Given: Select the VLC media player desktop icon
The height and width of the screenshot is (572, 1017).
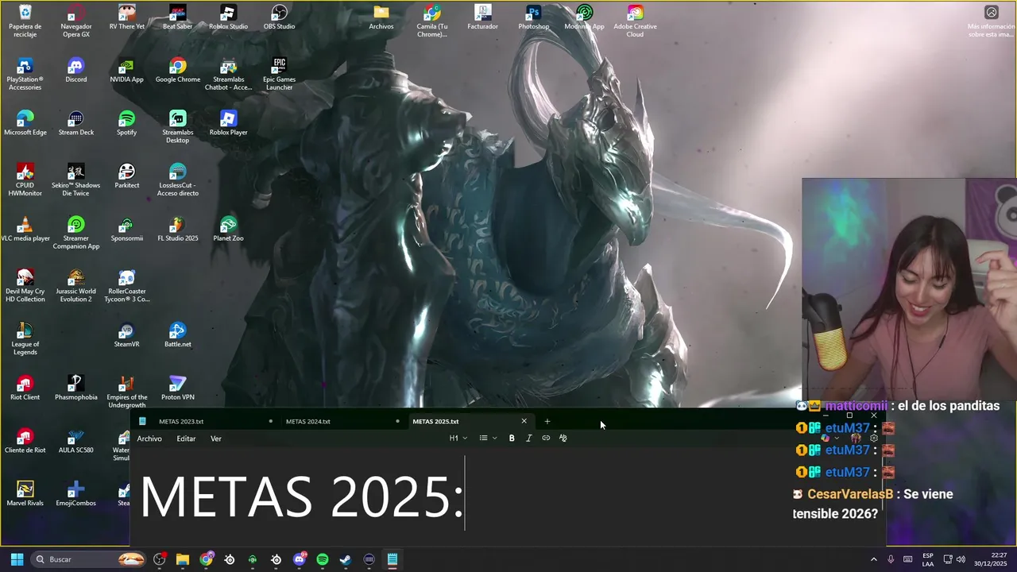Looking at the screenshot, I should point(25,229).
